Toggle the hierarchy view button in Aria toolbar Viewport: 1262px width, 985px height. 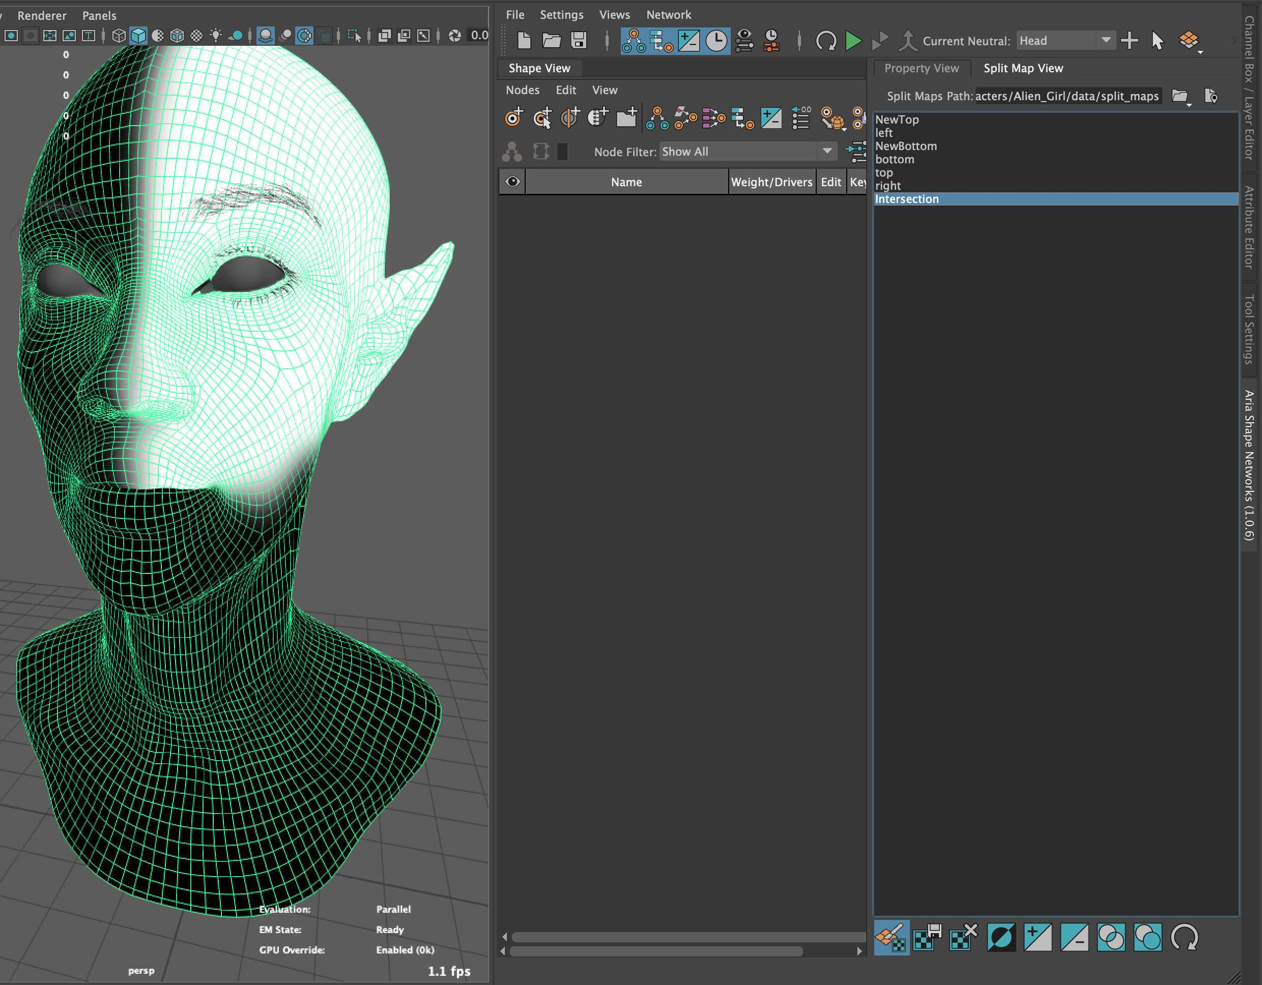pos(662,41)
